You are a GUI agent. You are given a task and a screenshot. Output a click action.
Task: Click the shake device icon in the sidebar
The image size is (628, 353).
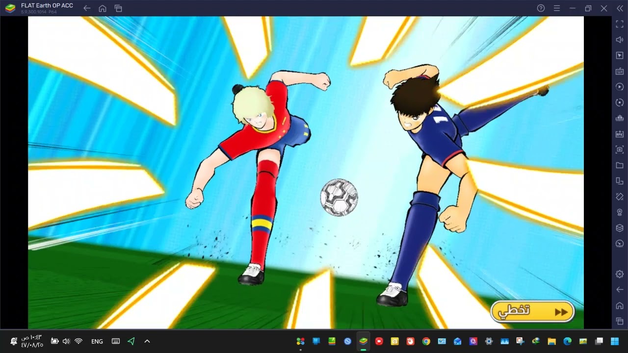[x=620, y=196]
